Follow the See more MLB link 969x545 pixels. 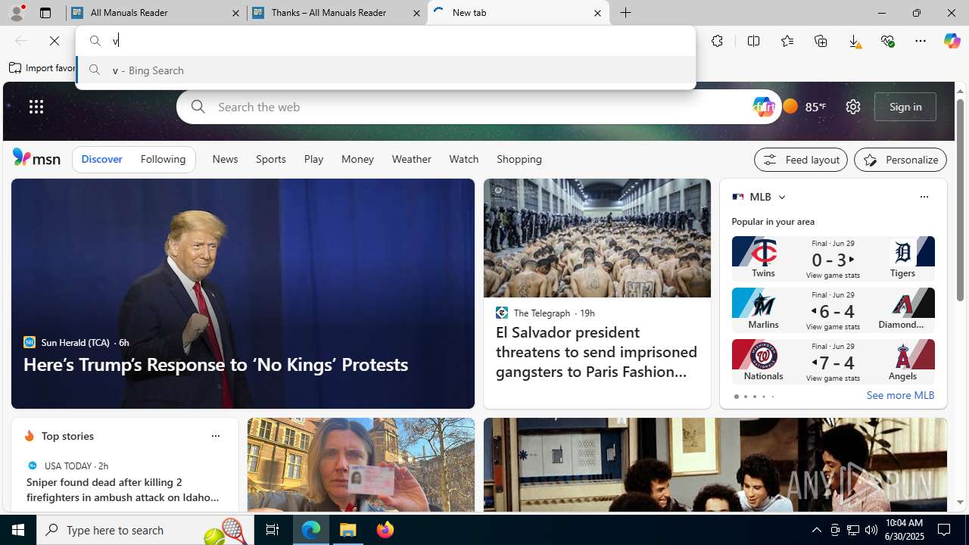coord(900,395)
